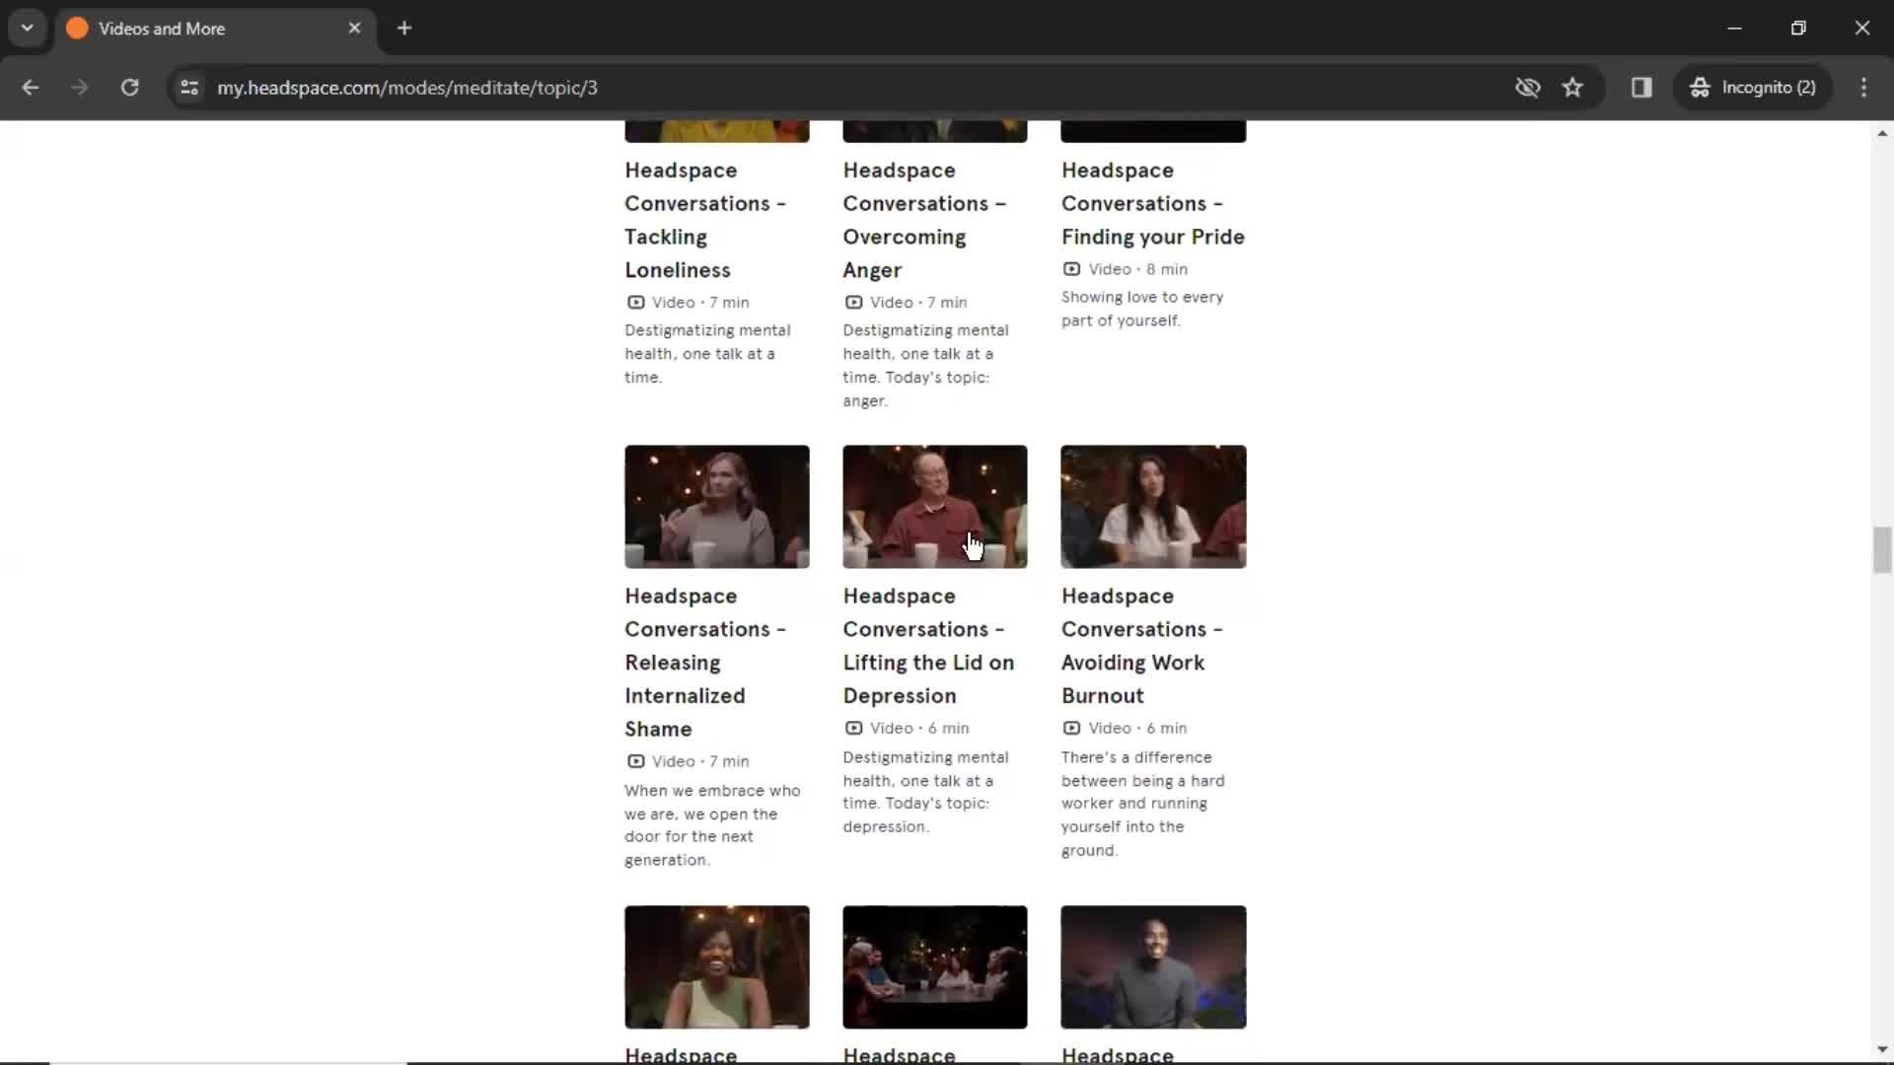Open Chrome three-dot menu
This screenshot has height=1065, width=1894.
click(1863, 88)
